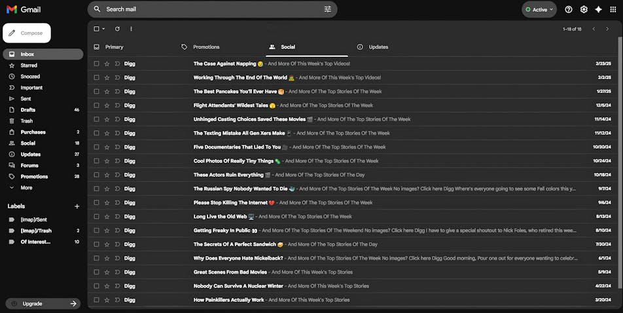This screenshot has height=313, width=623.
Task: Open Gmail settings gear
Action: click(x=584, y=9)
